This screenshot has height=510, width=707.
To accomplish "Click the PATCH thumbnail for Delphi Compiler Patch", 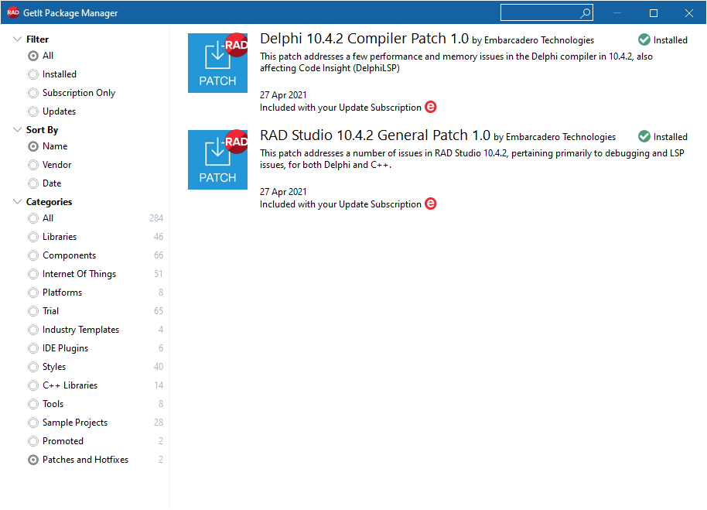I will (x=217, y=63).
